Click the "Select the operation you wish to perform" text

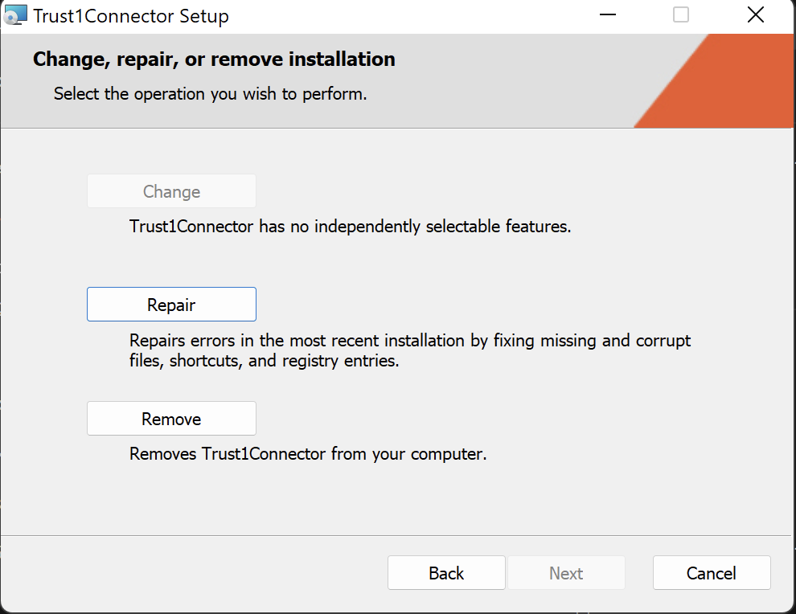(210, 94)
